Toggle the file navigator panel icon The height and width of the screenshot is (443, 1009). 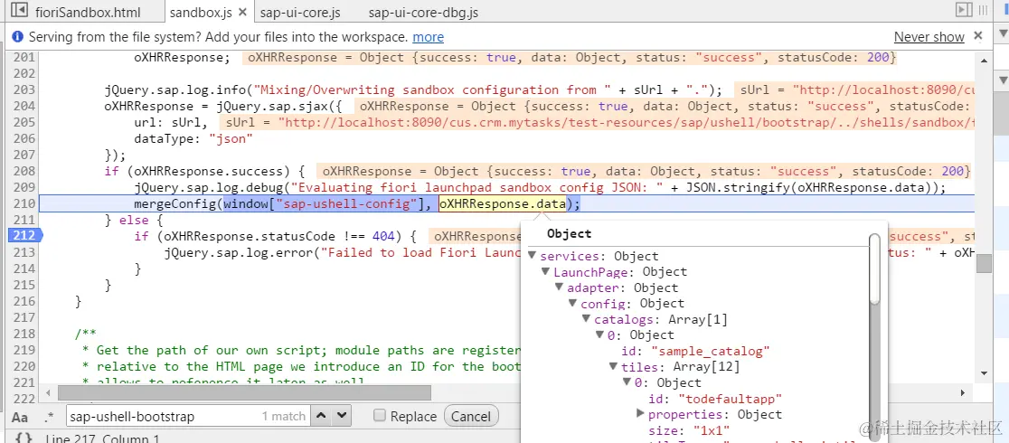pyautogui.click(x=20, y=11)
